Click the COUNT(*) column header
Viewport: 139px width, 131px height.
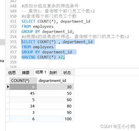(x=23, y=81)
